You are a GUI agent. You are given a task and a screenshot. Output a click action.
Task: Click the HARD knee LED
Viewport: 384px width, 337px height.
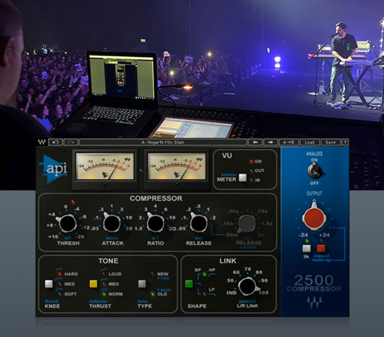tap(59, 274)
